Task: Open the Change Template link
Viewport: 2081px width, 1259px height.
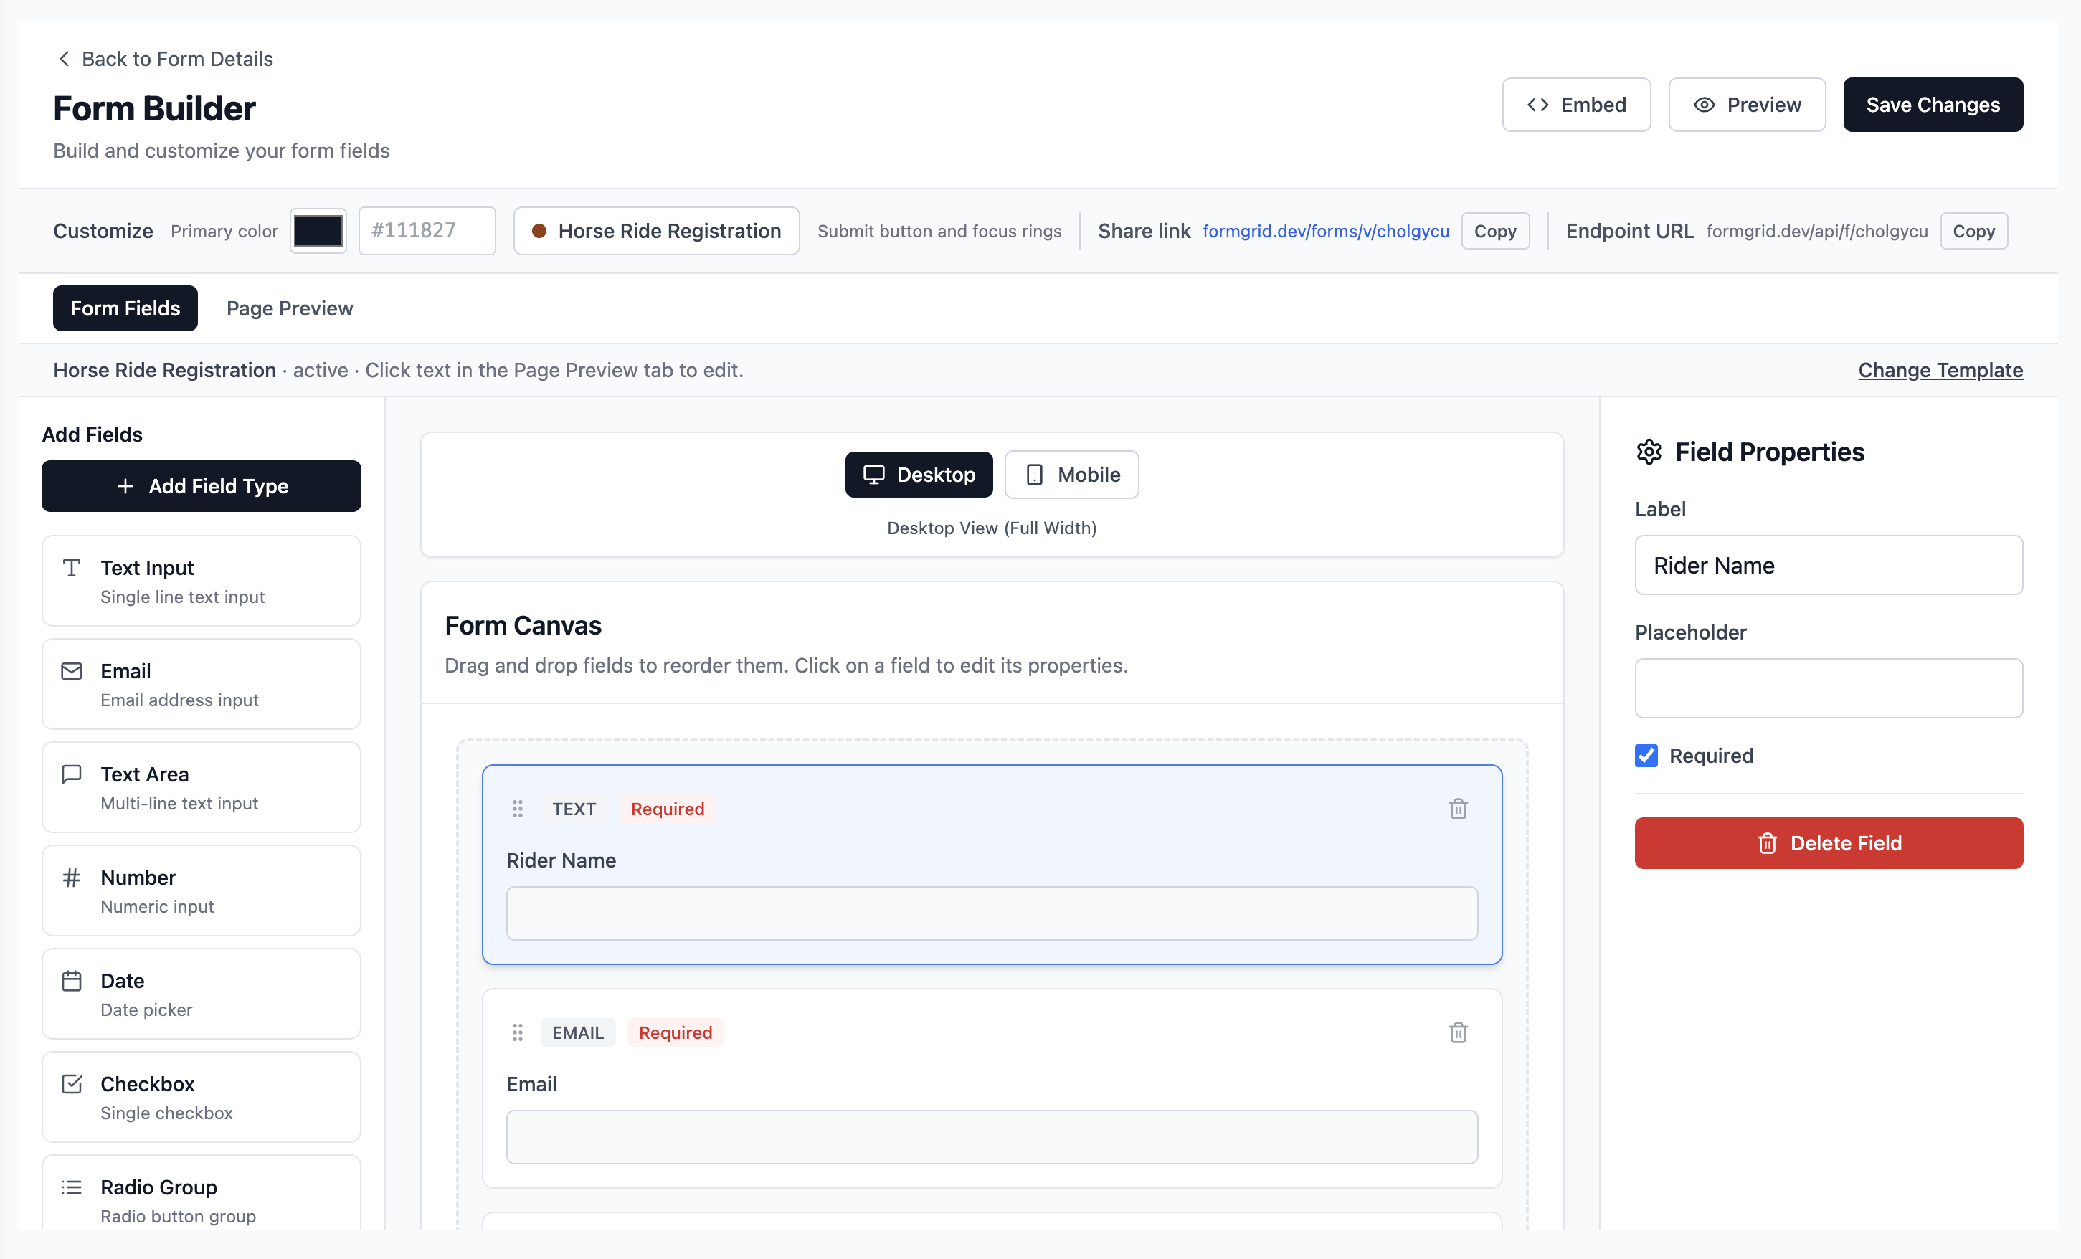Action: (1940, 370)
